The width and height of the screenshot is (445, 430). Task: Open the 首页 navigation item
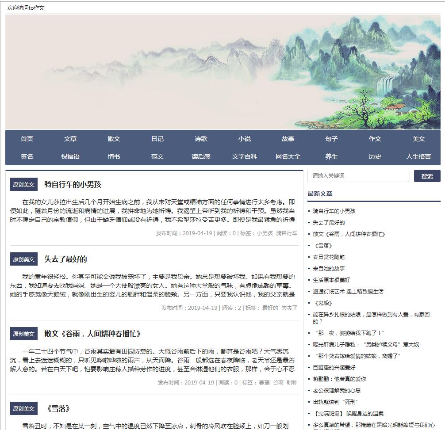pyautogui.click(x=27, y=139)
